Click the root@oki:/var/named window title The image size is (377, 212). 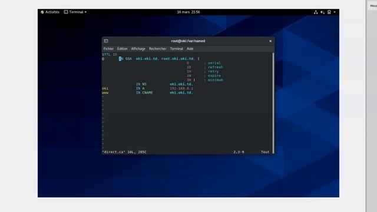(188, 41)
